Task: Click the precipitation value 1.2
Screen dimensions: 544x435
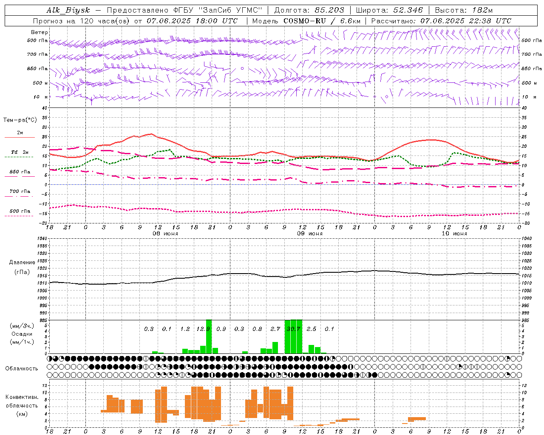Action: pyautogui.click(x=185, y=329)
